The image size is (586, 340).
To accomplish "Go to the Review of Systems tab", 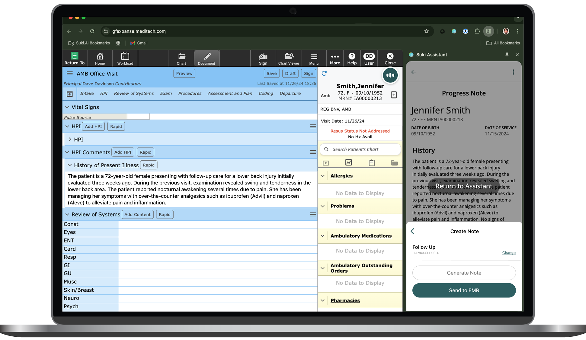I will tap(134, 94).
